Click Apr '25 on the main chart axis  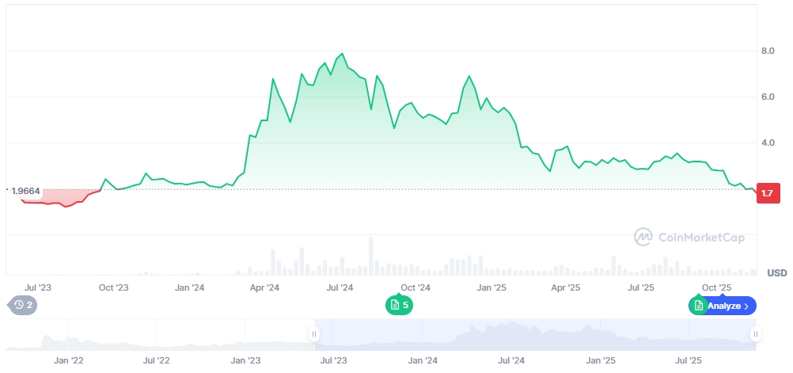tap(565, 288)
